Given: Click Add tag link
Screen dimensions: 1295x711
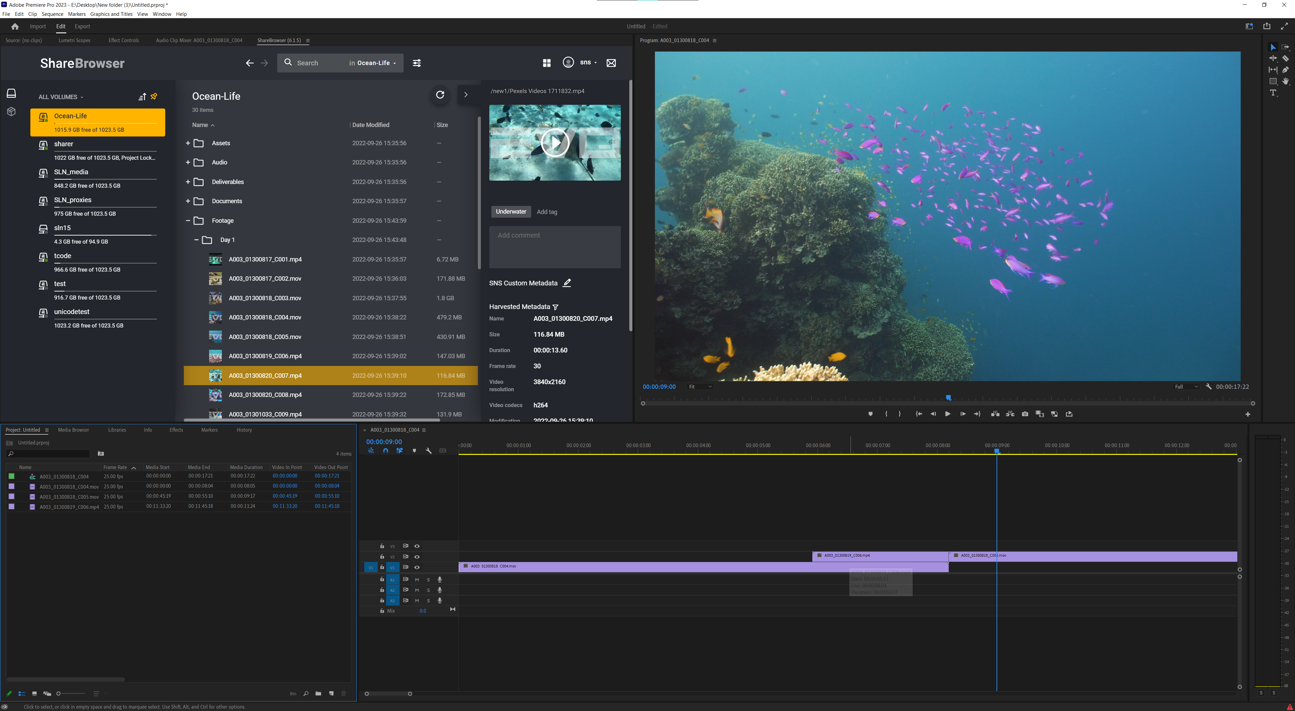Looking at the screenshot, I should (547, 212).
